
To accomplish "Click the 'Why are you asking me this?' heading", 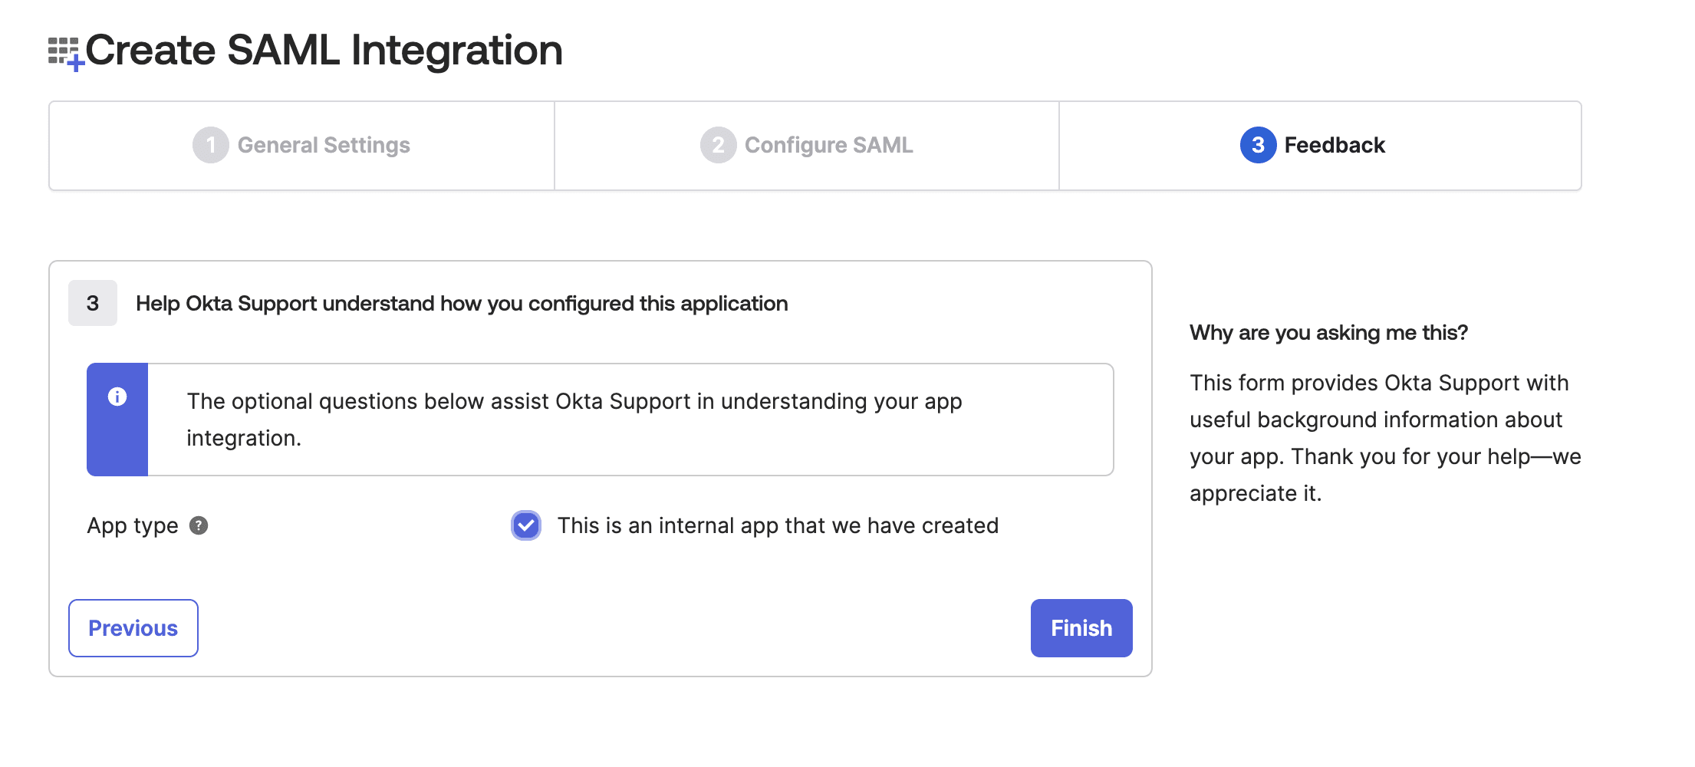I will coord(1328,332).
